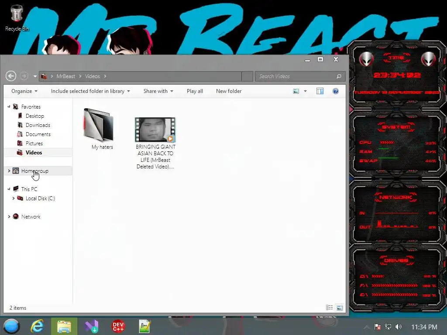Click the CPU usage bar in SYSTEM widget

pos(388,143)
